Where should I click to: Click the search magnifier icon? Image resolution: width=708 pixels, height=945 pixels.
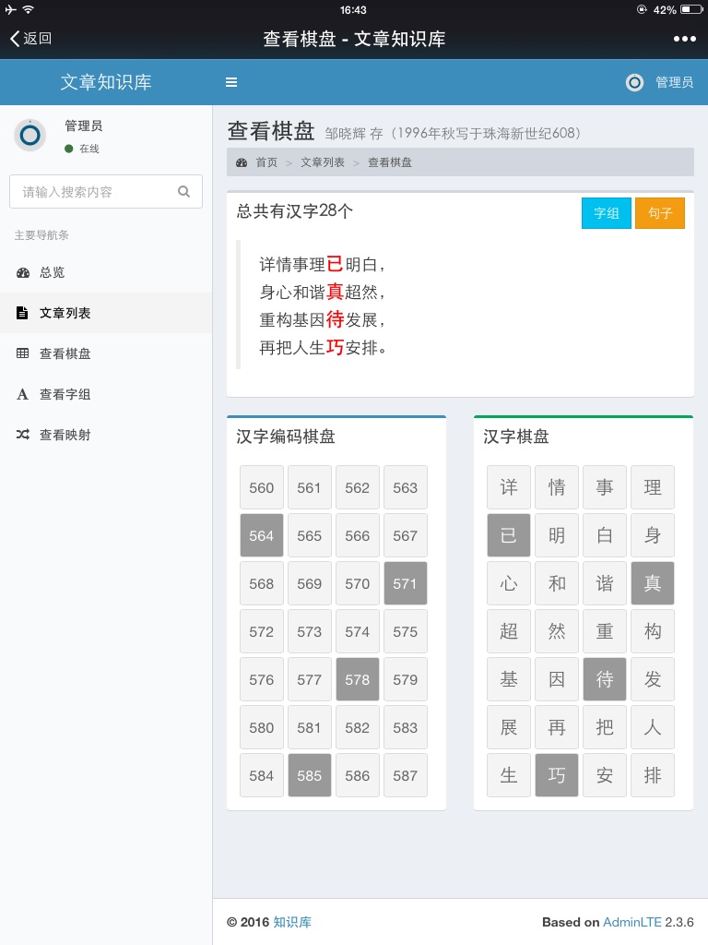(x=183, y=192)
